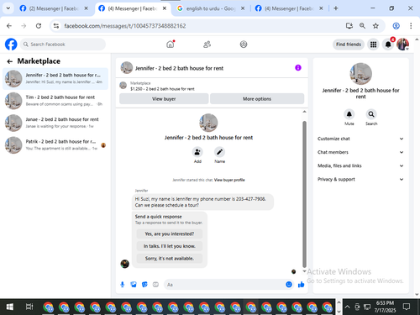Go back from Marketplace chats list
420x315 pixels.
pyautogui.click(x=10, y=61)
